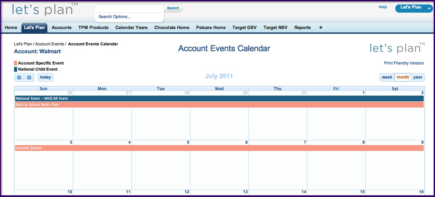
Task: Open the Let's Plan app menu dropdown
Action: coord(414,8)
